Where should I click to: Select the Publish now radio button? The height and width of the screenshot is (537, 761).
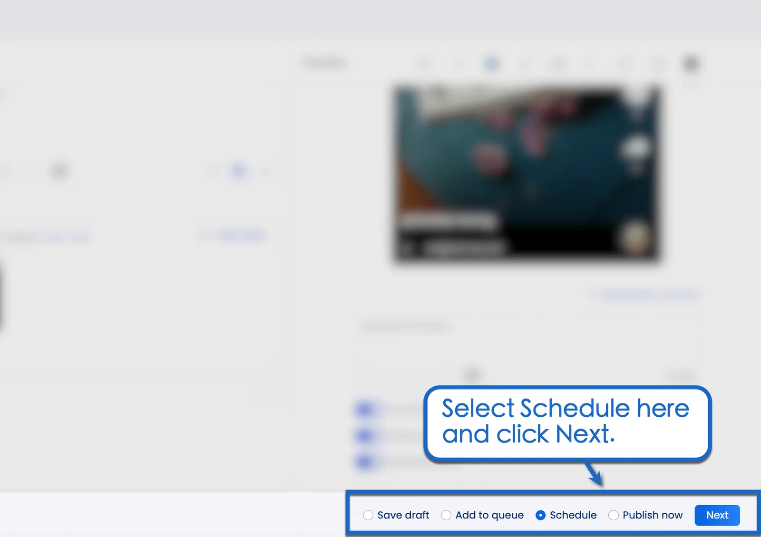coord(614,515)
